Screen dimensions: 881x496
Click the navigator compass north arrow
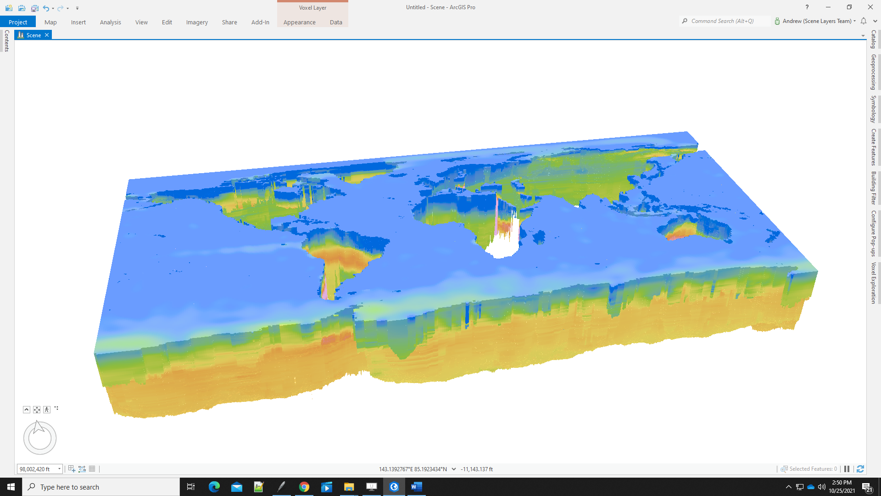pos(39,427)
